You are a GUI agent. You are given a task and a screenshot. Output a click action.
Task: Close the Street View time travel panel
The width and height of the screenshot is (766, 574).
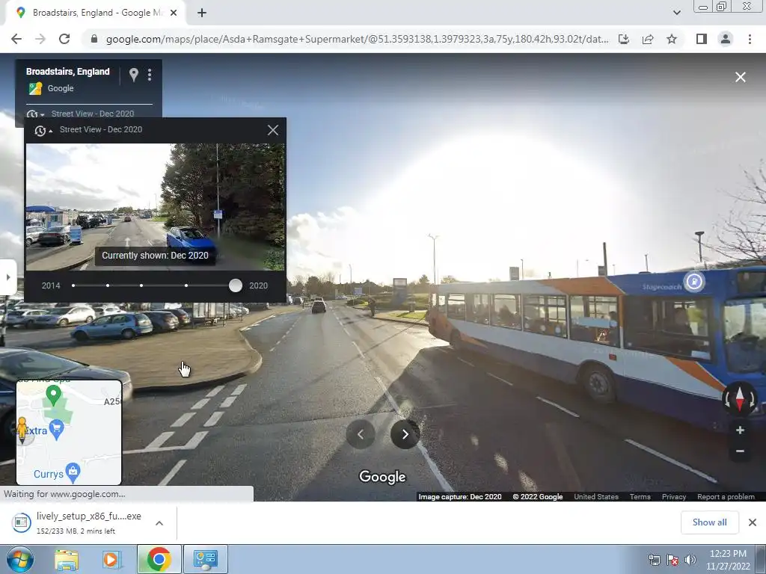point(272,130)
